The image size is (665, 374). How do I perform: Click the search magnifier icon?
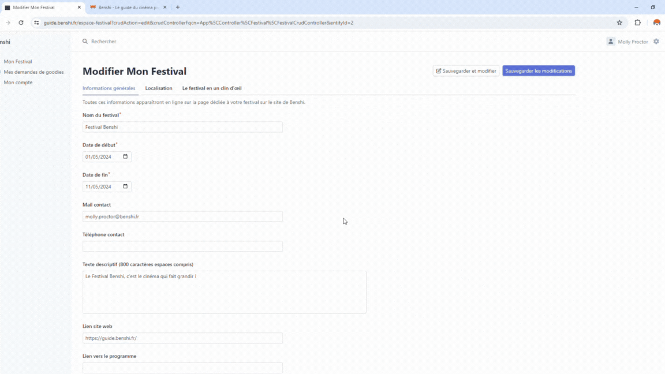pos(85,42)
